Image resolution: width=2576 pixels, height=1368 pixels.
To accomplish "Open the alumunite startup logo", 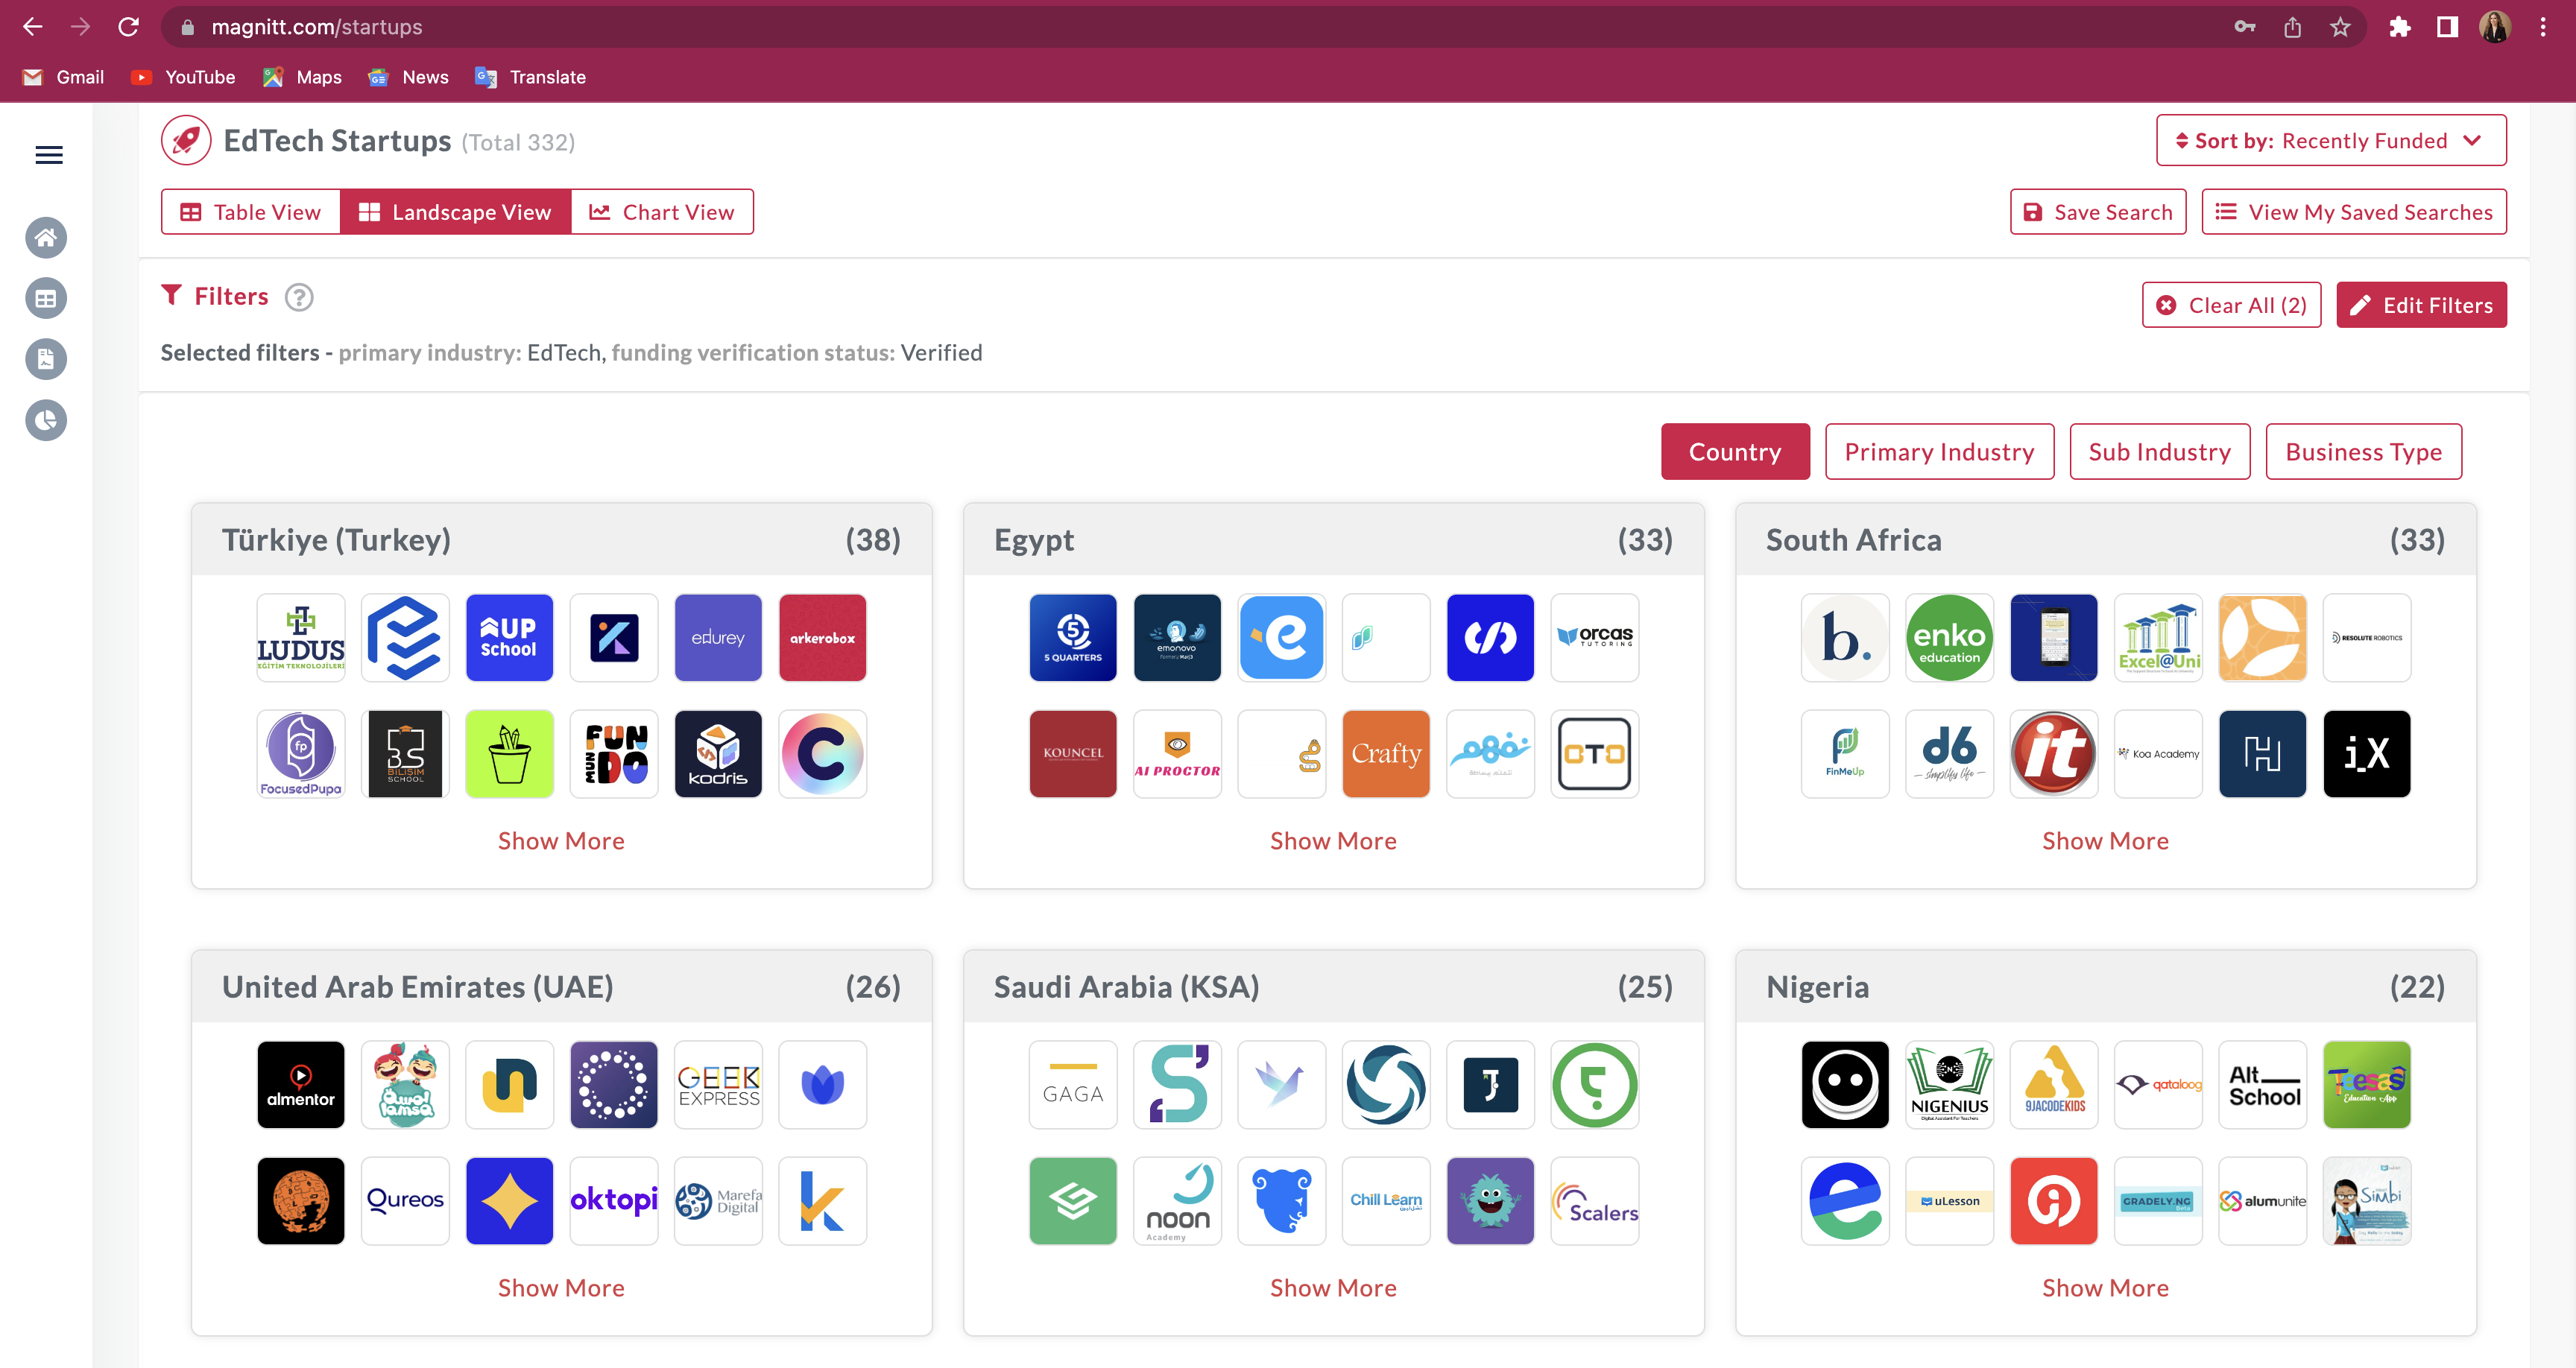I will (2262, 1201).
